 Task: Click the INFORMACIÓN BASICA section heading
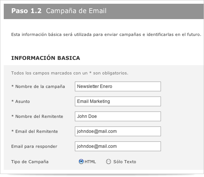point(46,58)
